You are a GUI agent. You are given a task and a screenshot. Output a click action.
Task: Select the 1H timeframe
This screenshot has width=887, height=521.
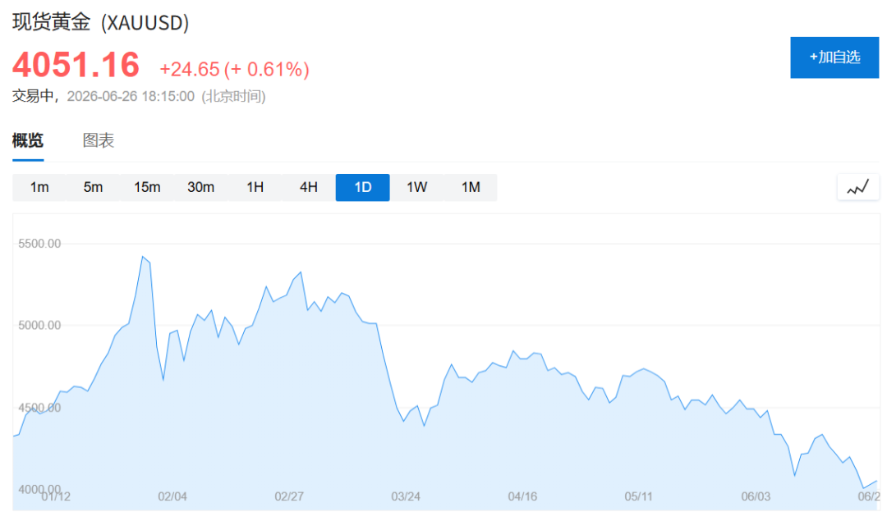[255, 187]
